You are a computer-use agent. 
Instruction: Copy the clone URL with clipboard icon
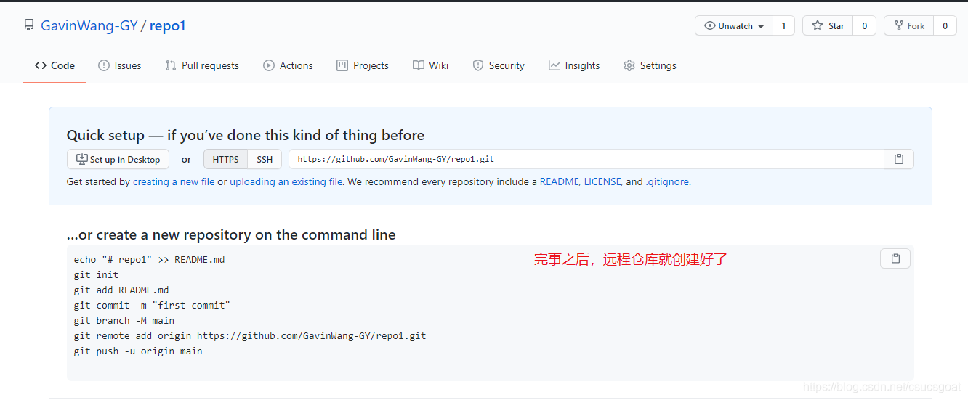coord(899,159)
